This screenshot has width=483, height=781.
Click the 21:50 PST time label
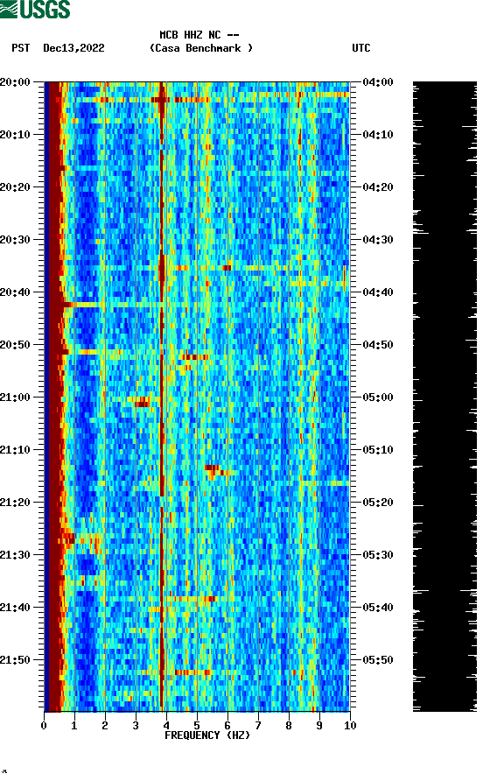pyautogui.click(x=15, y=660)
